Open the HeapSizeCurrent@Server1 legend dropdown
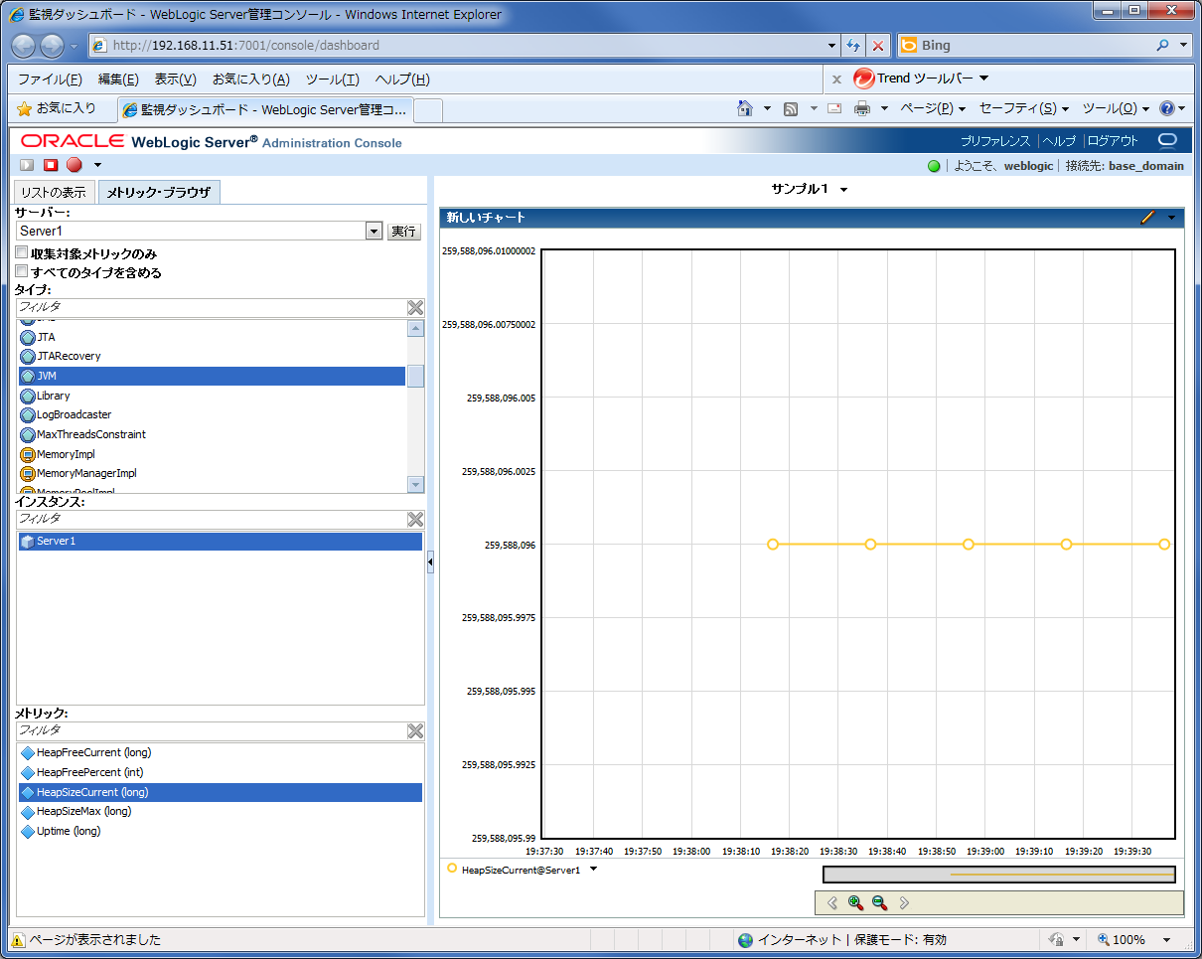Screen dimensions: 1202x959 click(593, 870)
